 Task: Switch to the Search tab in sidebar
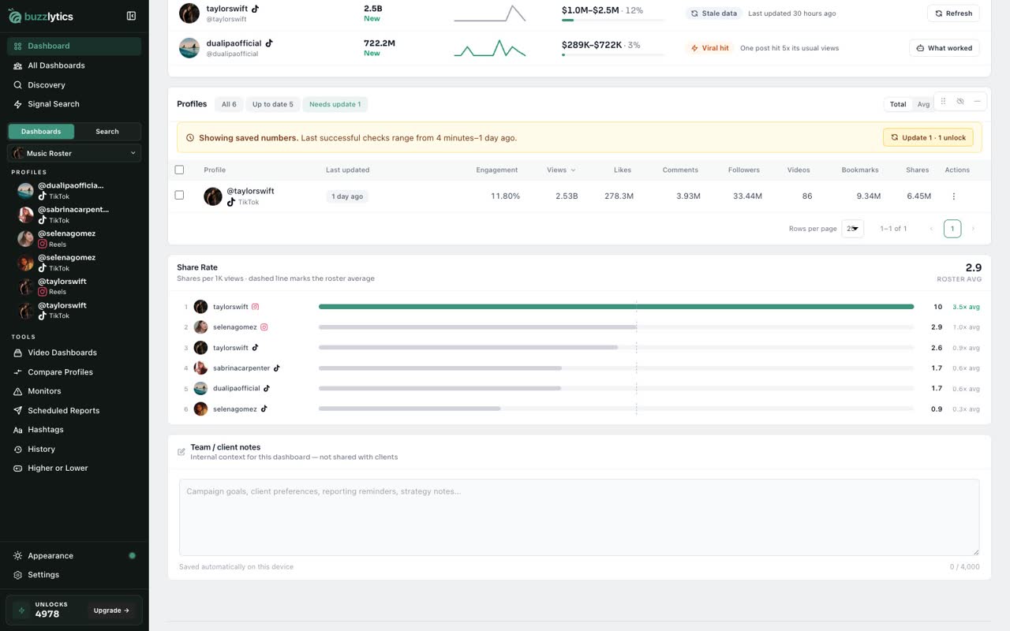107,132
